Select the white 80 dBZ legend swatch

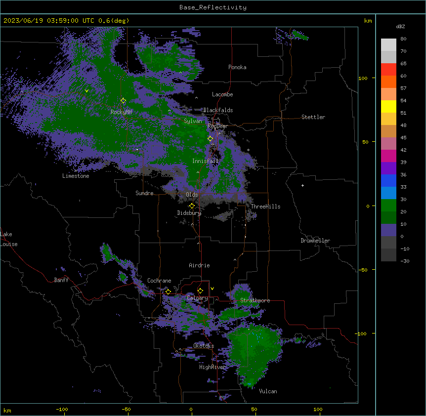point(388,45)
